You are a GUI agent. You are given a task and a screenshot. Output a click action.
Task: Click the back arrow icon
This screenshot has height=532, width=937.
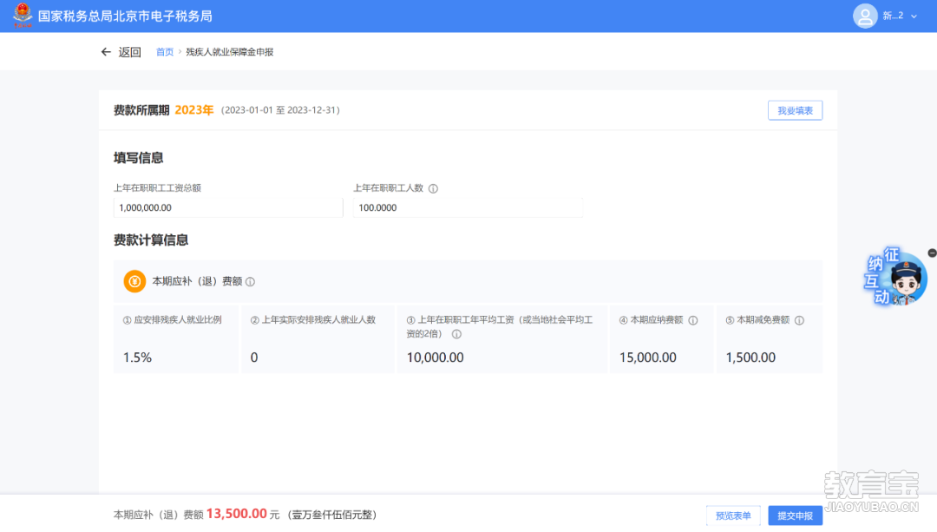(106, 52)
